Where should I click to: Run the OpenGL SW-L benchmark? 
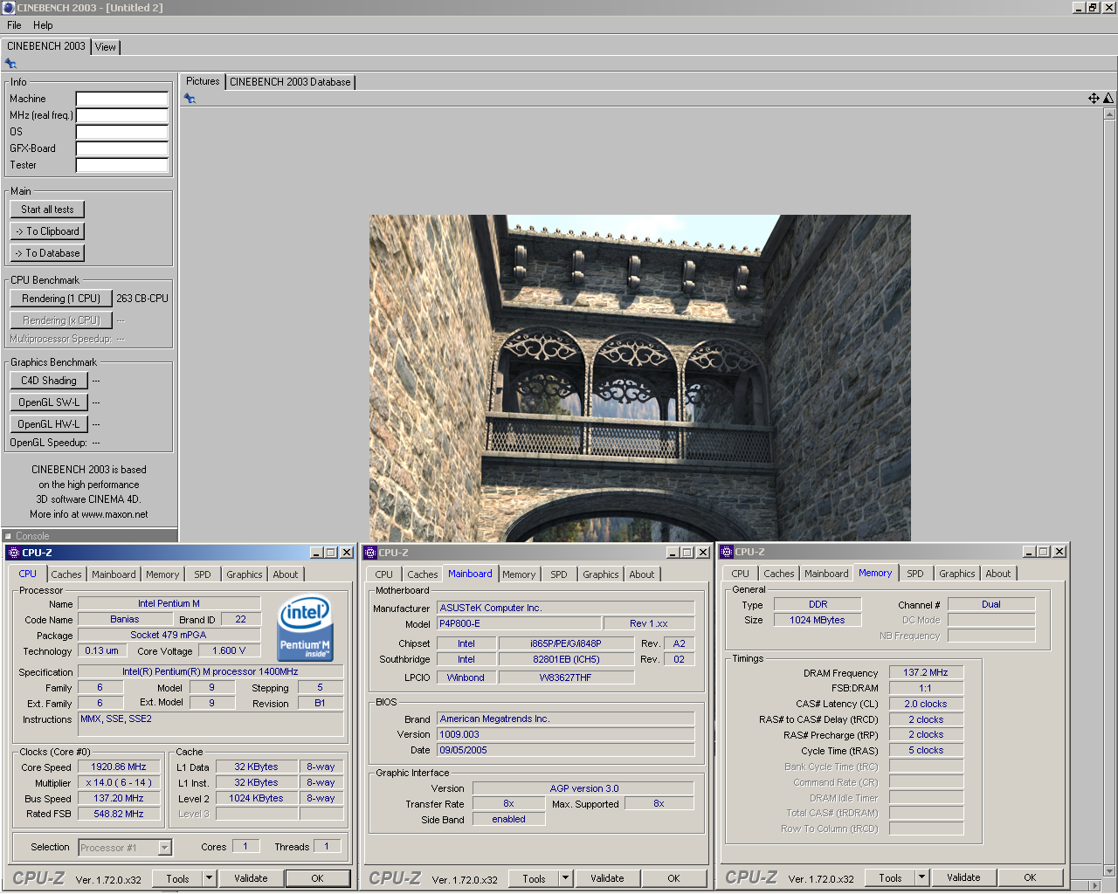tap(49, 402)
